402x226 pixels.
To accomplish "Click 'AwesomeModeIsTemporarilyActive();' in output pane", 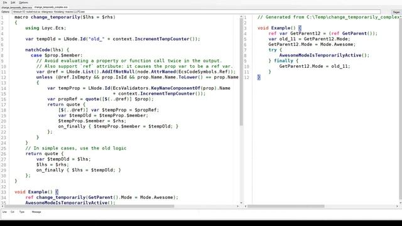I will 324,55.
